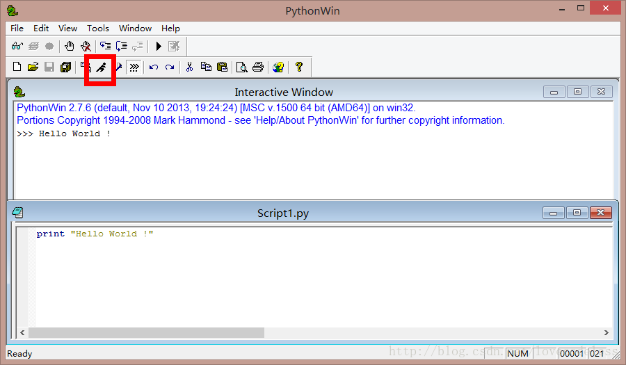The image size is (626, 365).
Task: Click the Script1.py horizontal scrollbar left arrow
Action: tap(22, 333)
